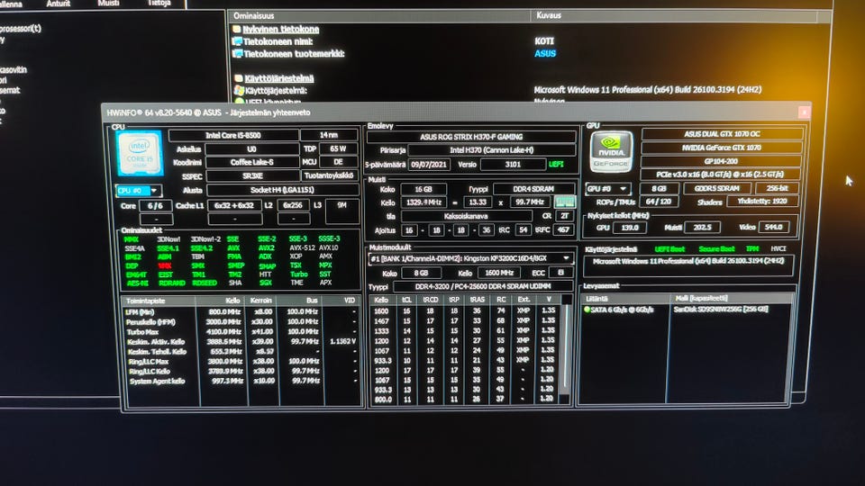Click the Socket H4 (LGA1151) platform field
Viewport: 865px width, 486px height.
click(282, 190)
